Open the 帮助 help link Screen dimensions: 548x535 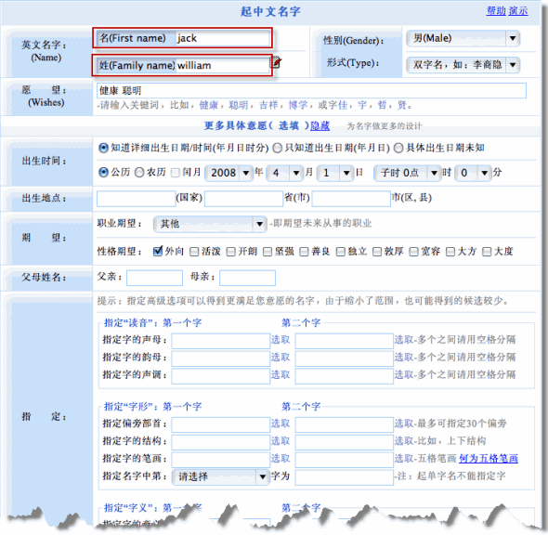(x=496, y=11)
